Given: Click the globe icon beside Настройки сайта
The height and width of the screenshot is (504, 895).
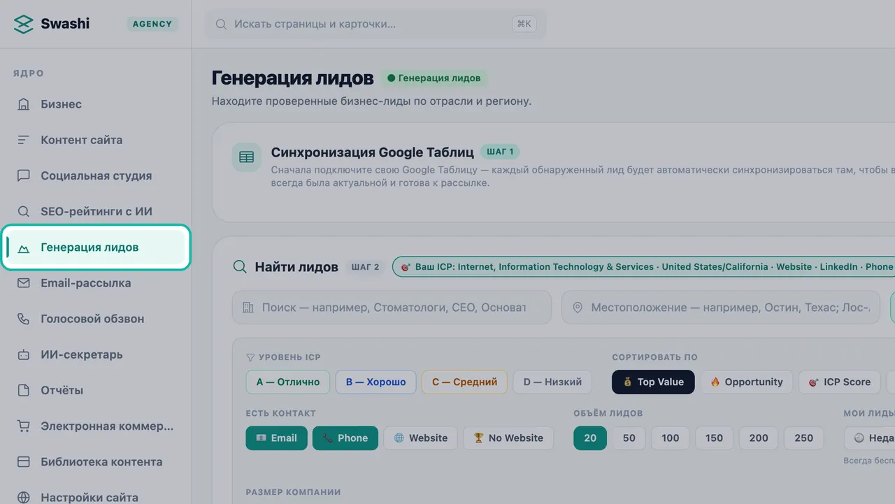Looking at the screenshot, I should pyautogui.click(x=24, y=497).
